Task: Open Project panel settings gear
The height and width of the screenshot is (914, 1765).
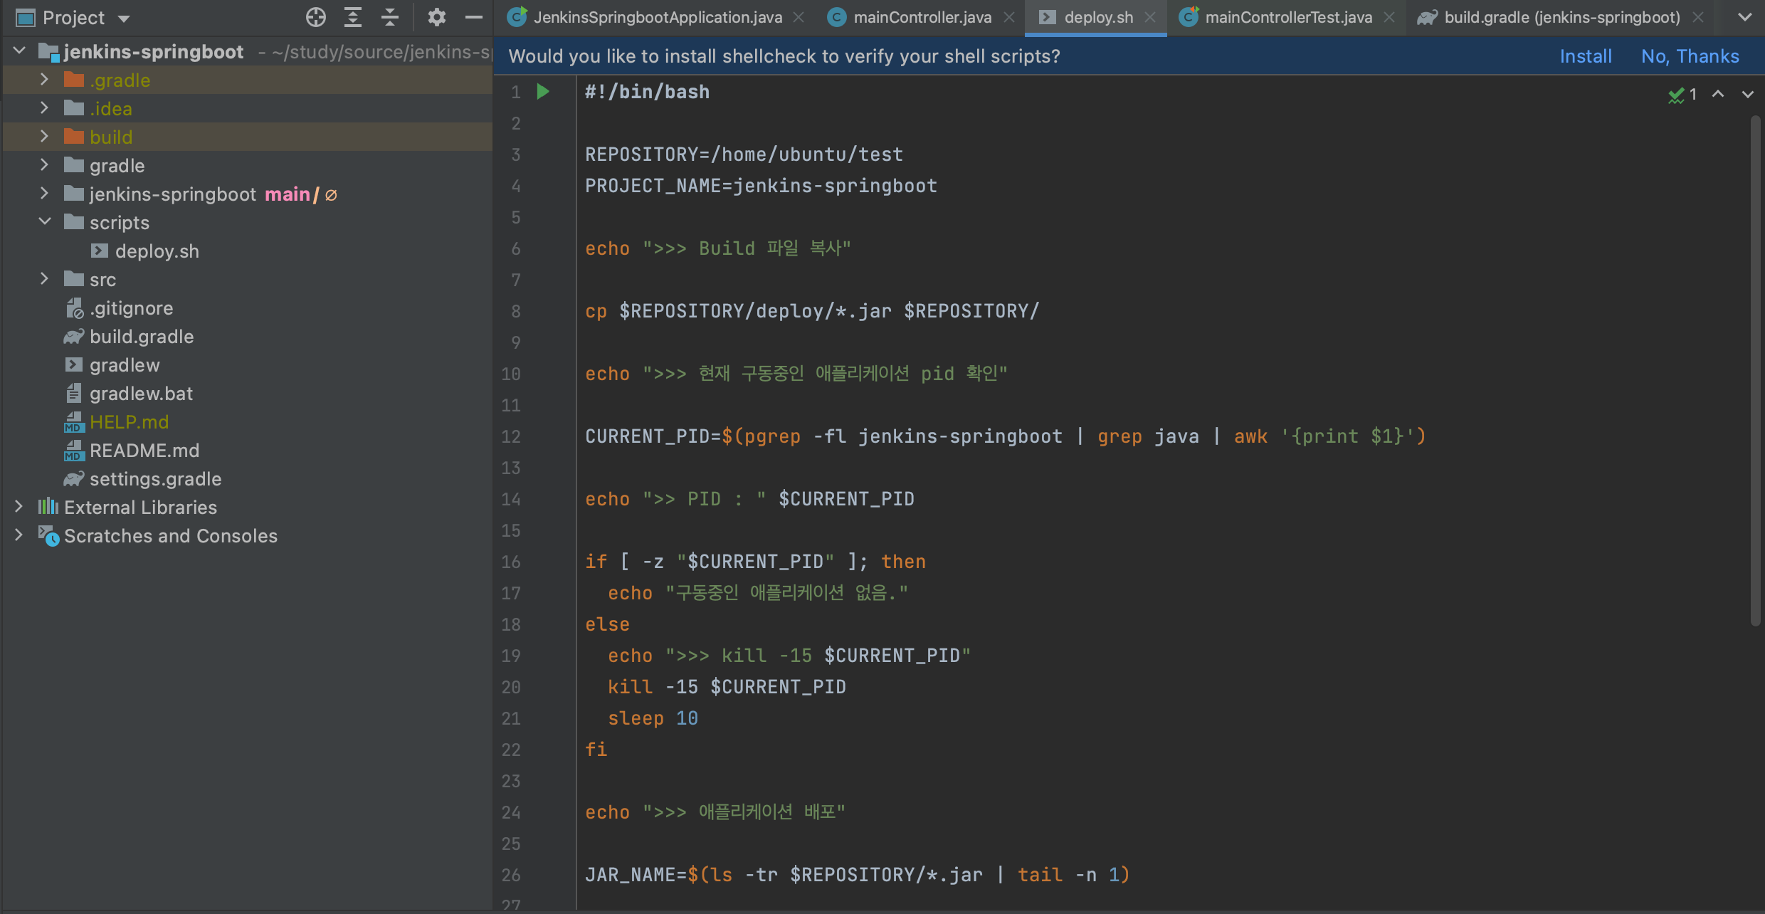Action: (436, 17)
